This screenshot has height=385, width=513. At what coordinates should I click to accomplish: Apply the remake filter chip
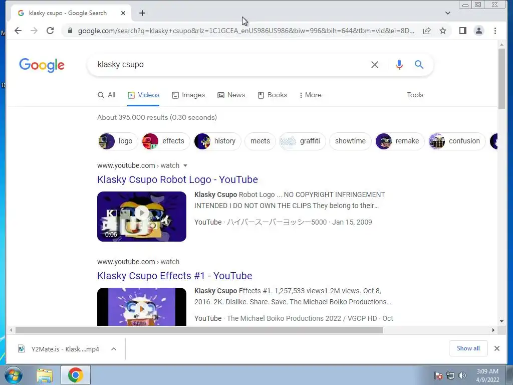[400, 141]
